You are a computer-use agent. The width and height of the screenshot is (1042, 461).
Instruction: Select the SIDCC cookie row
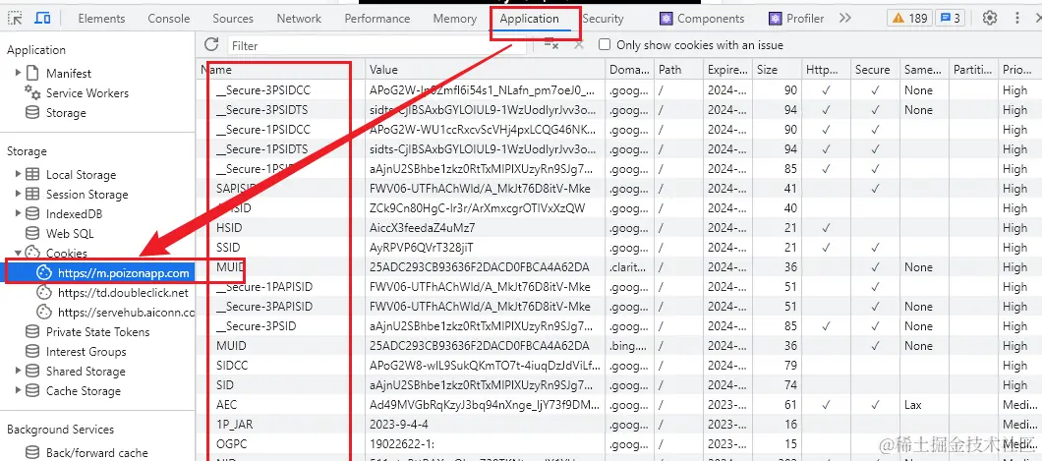click(x=618, y=366)
